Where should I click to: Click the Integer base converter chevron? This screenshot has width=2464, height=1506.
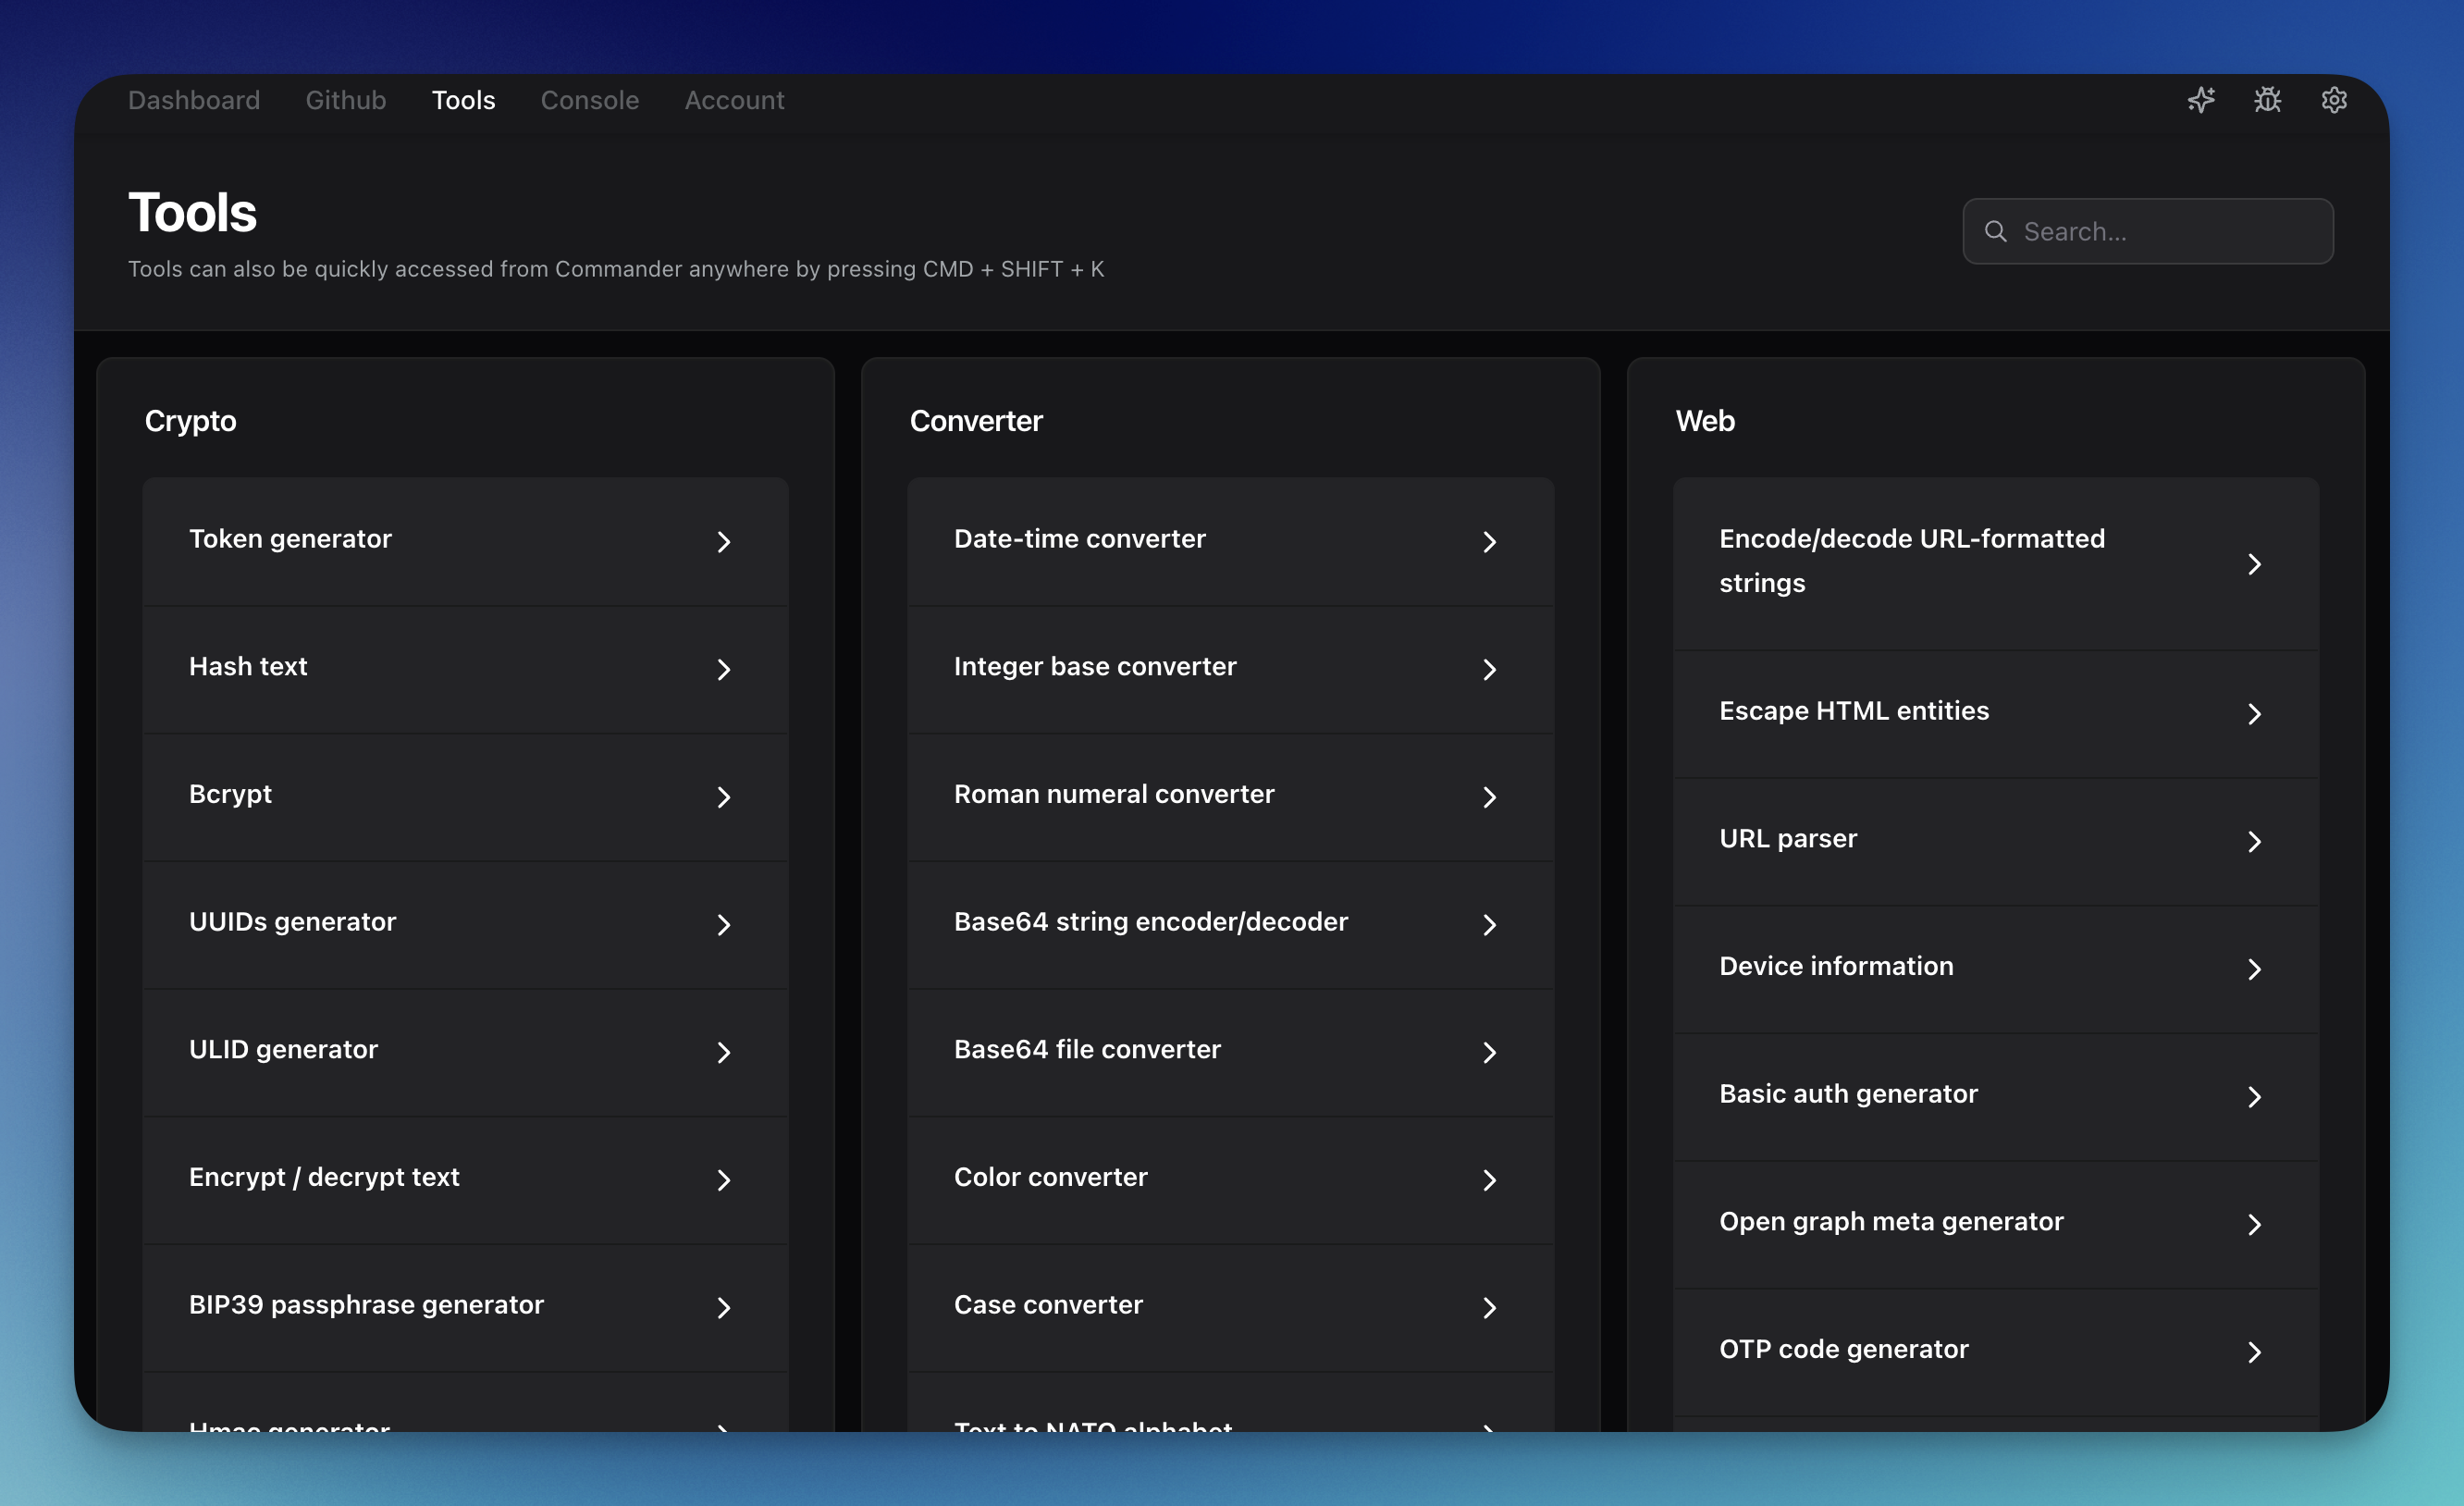1490,669
